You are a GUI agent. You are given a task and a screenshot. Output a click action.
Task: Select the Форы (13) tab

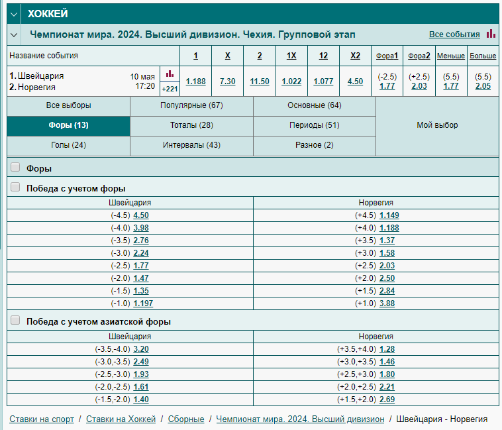tap(68, 125)
